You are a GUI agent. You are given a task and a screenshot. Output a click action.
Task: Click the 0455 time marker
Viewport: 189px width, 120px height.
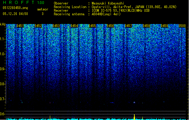[x=92, y=26]
